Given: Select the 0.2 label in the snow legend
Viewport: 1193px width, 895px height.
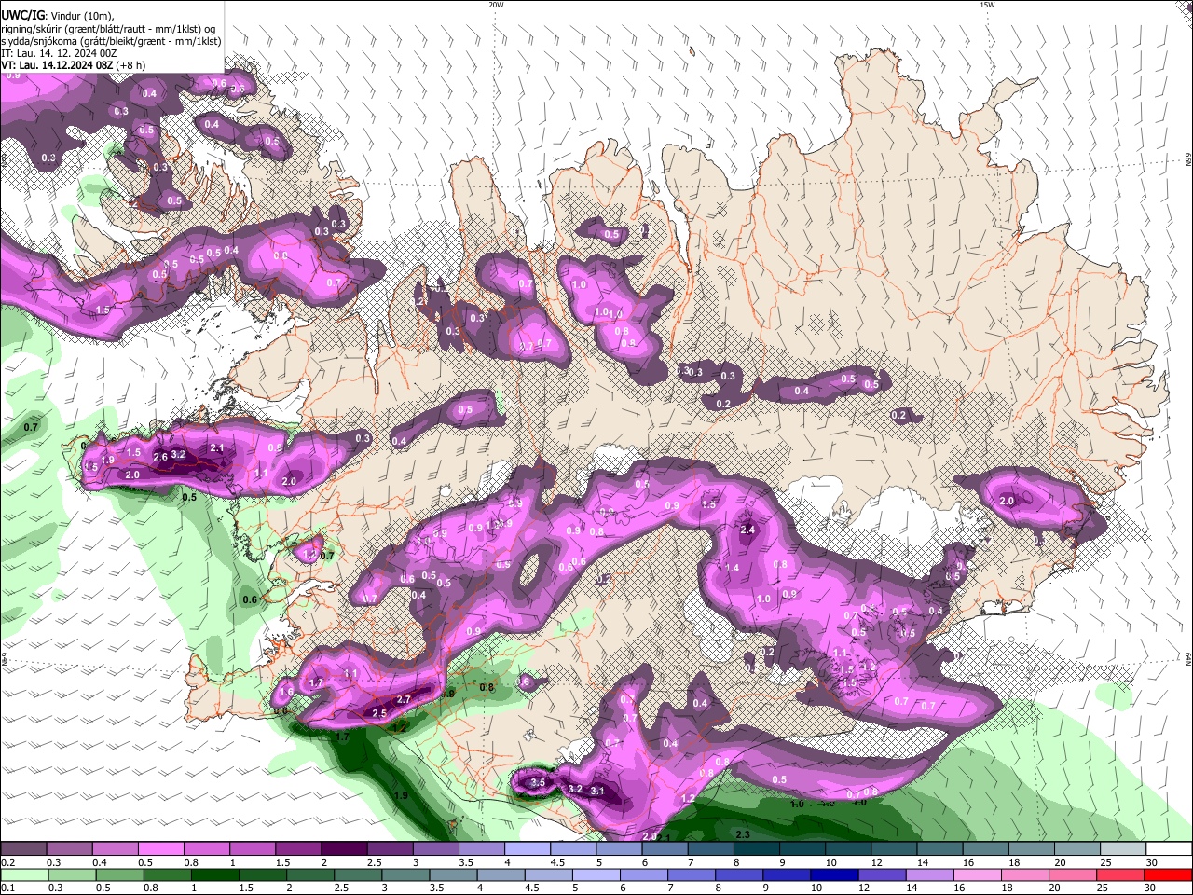Looking at the screenshot, I should (7, 862).
